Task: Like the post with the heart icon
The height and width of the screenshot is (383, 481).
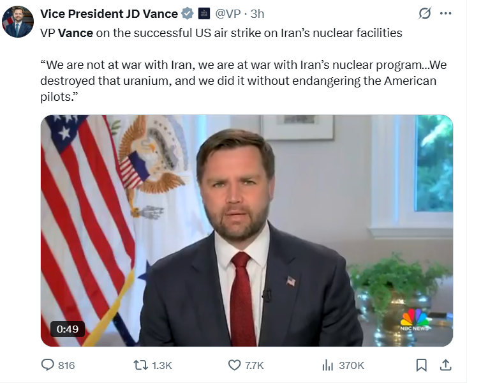Action: pyautogui.click(x=234, y=365)
